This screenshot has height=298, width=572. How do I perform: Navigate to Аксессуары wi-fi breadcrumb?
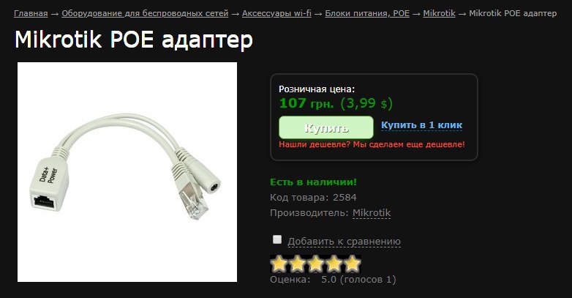point(276,13)
